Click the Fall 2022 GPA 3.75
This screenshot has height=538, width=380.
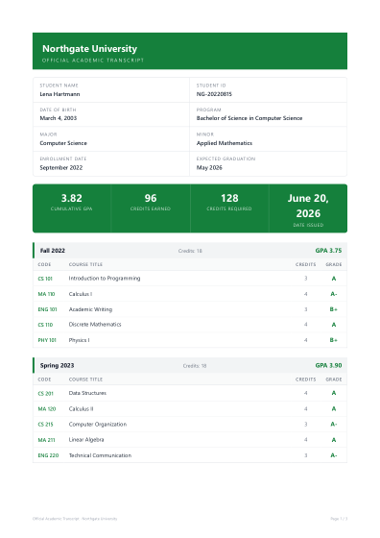coord(328,251)
